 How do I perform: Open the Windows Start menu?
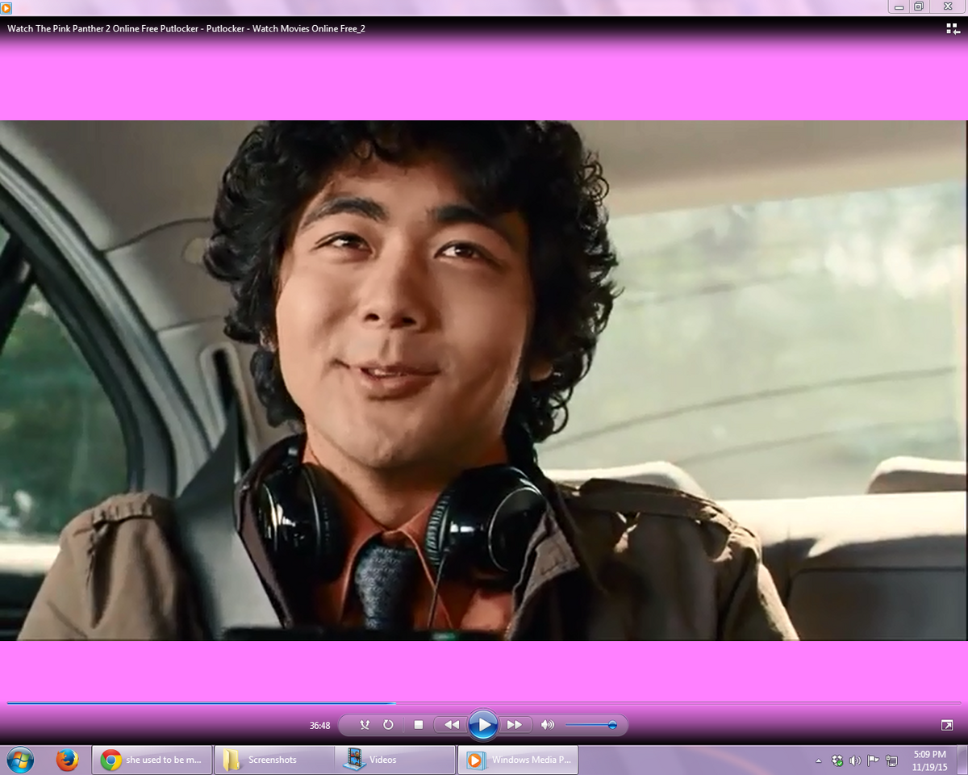20,760
